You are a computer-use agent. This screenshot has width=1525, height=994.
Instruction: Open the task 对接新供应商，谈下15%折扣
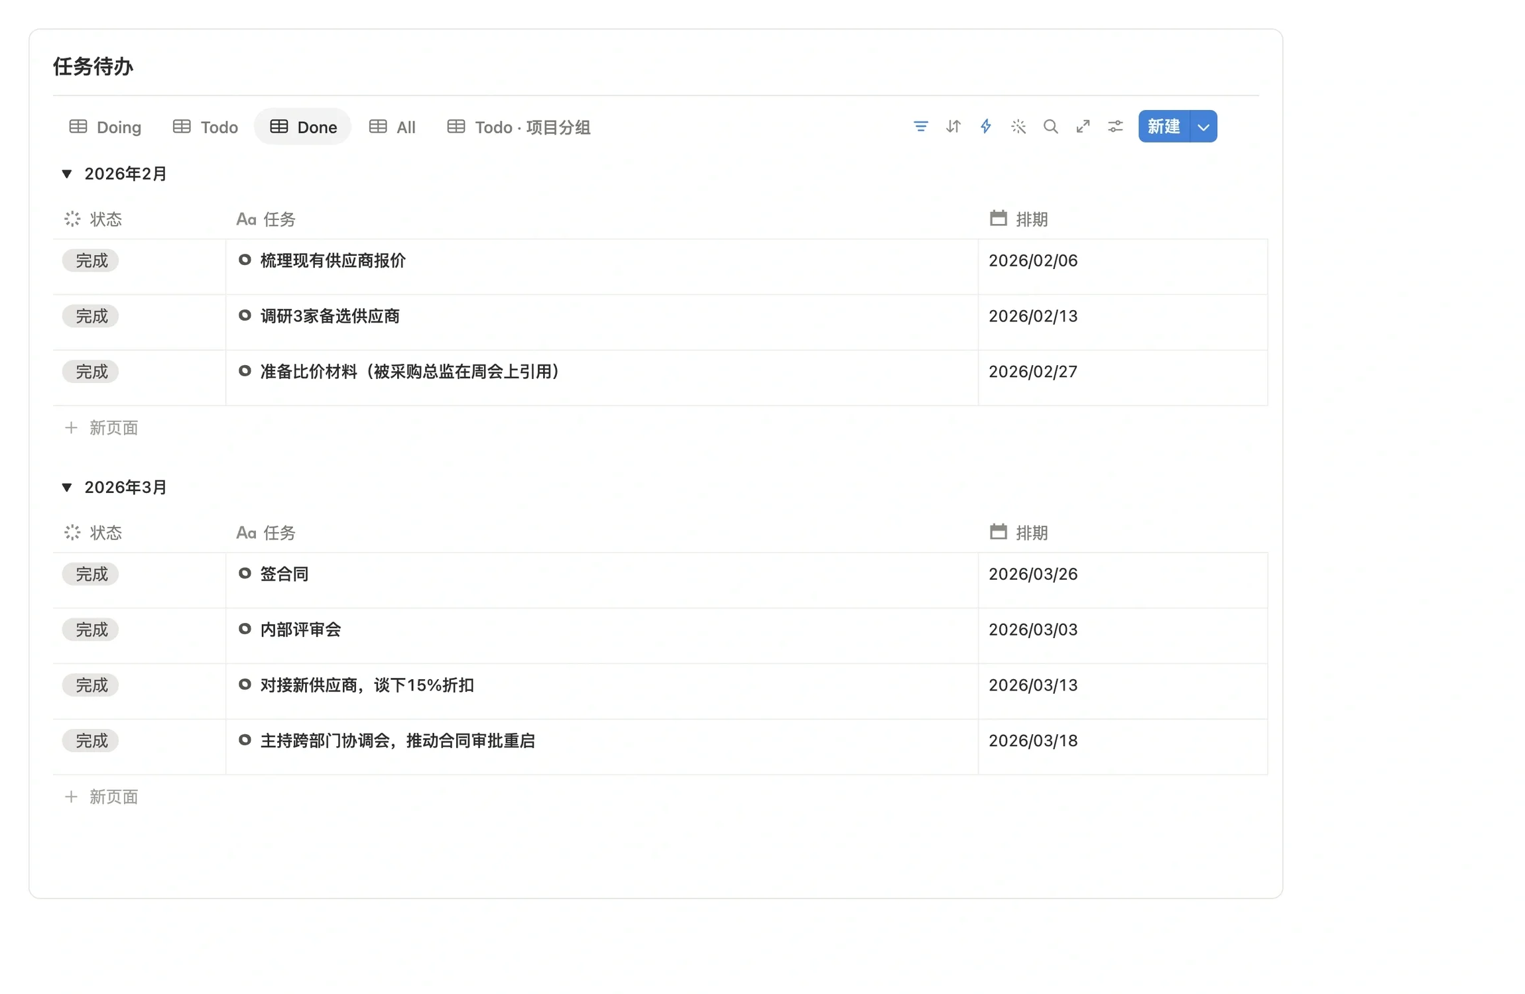point(367,685)
